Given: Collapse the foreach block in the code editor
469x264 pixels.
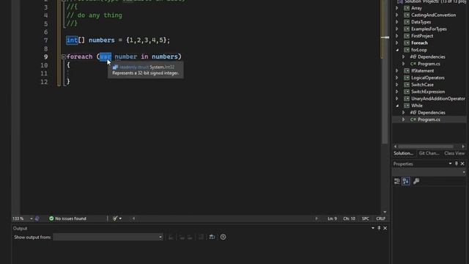Looking at the screenshot, I should click(x=64, y=56).
